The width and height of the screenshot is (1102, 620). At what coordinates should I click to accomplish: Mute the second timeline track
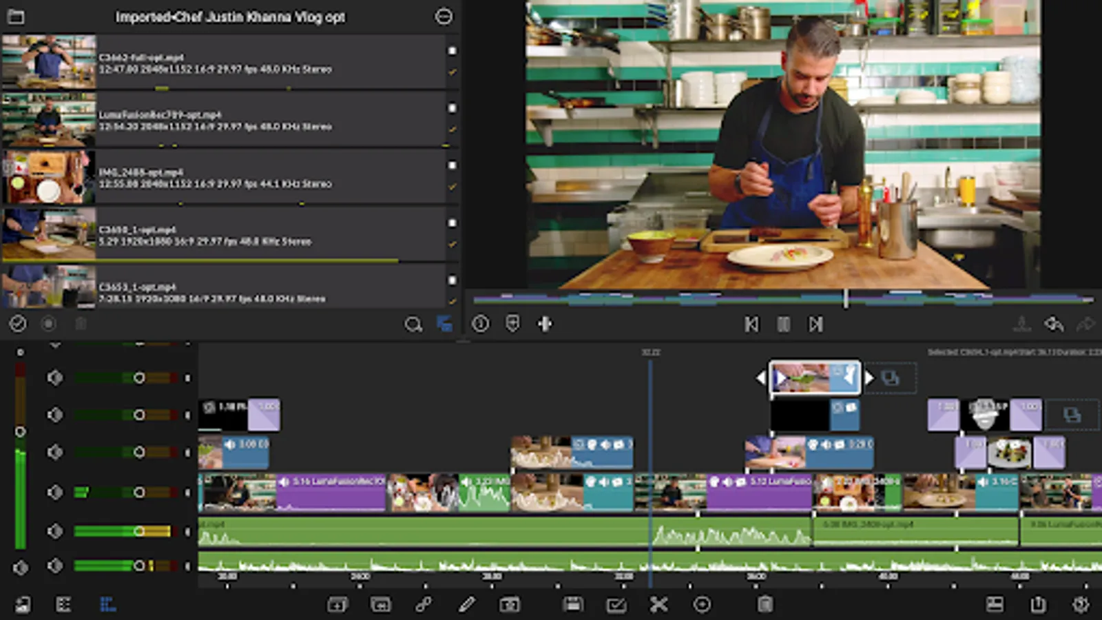click(55, 415)
